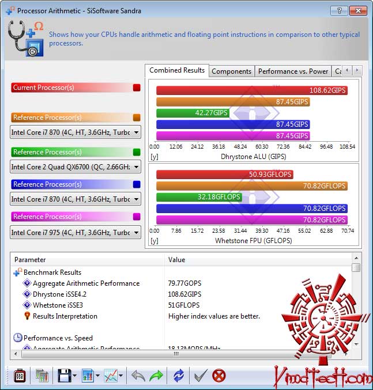The width and height of the screenshot is (373, 390).
Task: Click the vertical scrollbar up arrow
Action: (x=356, y=258)
